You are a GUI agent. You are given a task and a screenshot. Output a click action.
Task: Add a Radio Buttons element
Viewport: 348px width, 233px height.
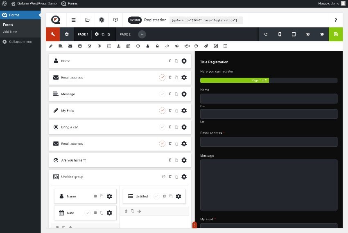click(99, 46)
